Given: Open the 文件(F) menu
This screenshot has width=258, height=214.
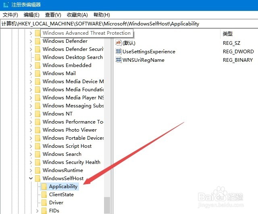Looking at the screenshot, I should pyautogui.click(x=10, y=15).
